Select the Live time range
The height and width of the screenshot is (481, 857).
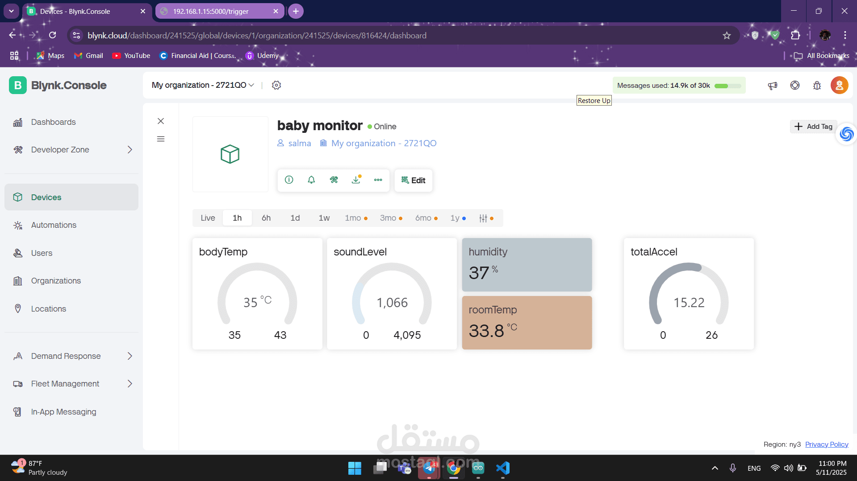pyautogui.click(x=208, y=218)
